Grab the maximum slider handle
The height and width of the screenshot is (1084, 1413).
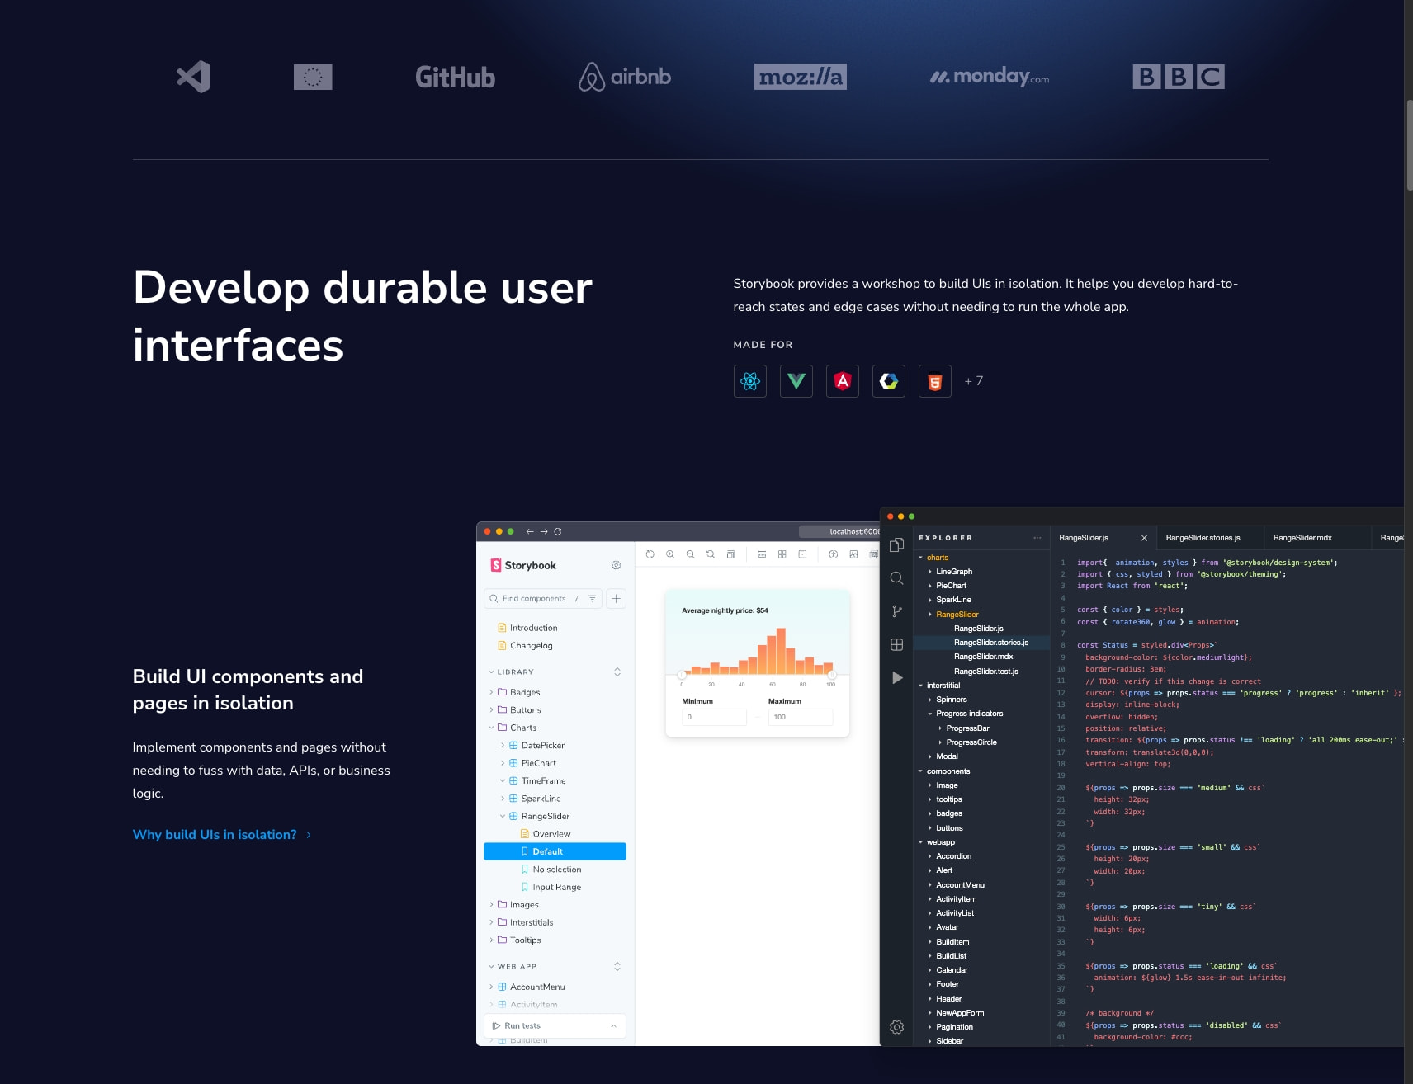(x=832, y=675)
